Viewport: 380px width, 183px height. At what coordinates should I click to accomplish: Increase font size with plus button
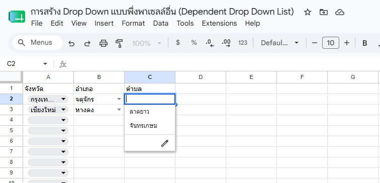[x=347, y=43]
